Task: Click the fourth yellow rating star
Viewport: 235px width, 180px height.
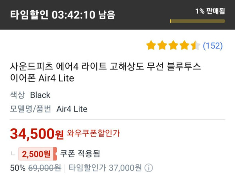Action: point(184,45)
